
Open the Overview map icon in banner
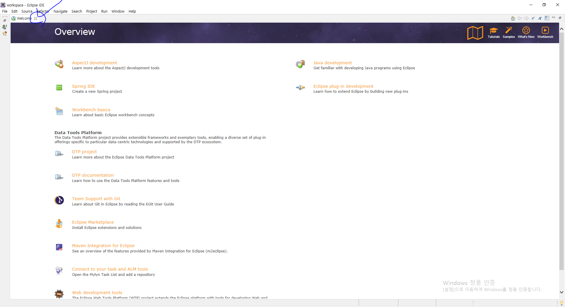point(475,33)
